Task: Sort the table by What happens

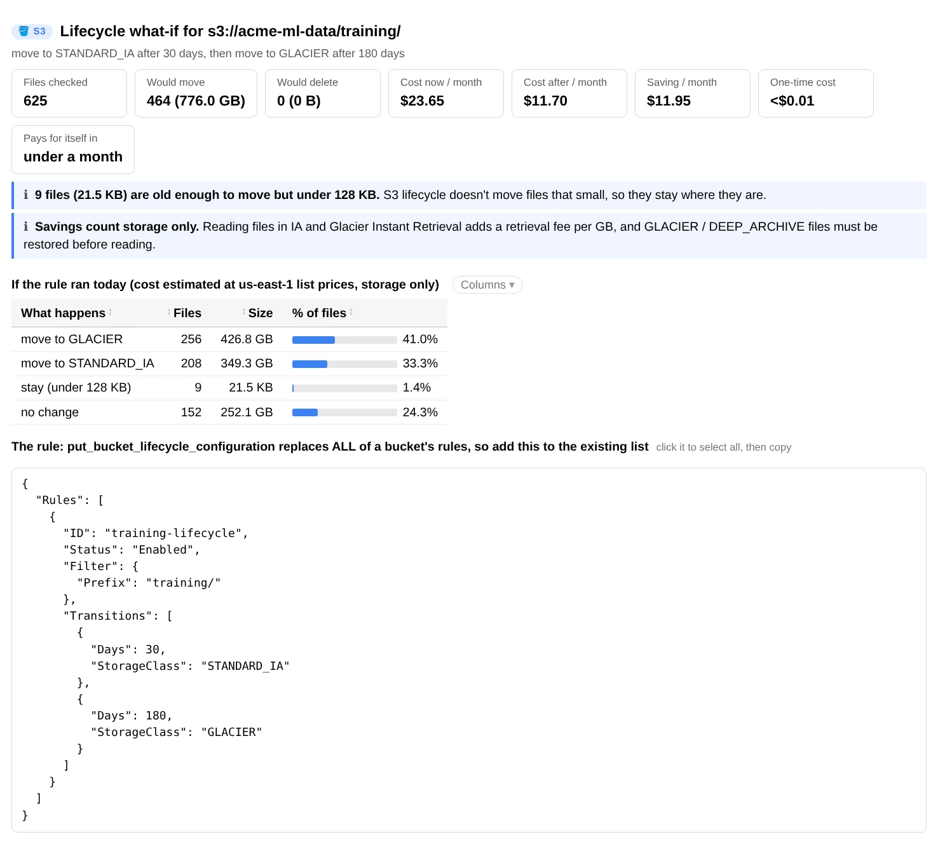Action: click(67, 313)
